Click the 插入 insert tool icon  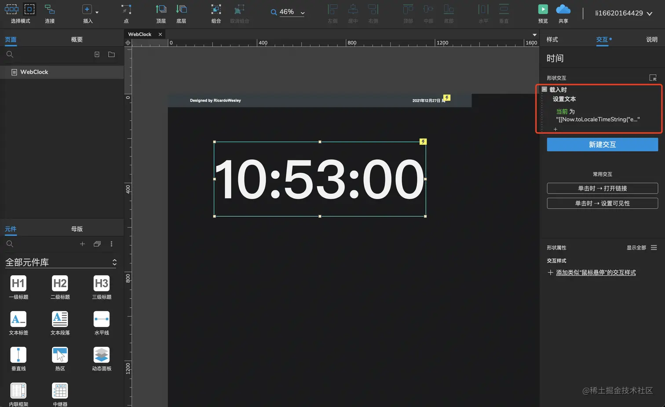(87, 9)
